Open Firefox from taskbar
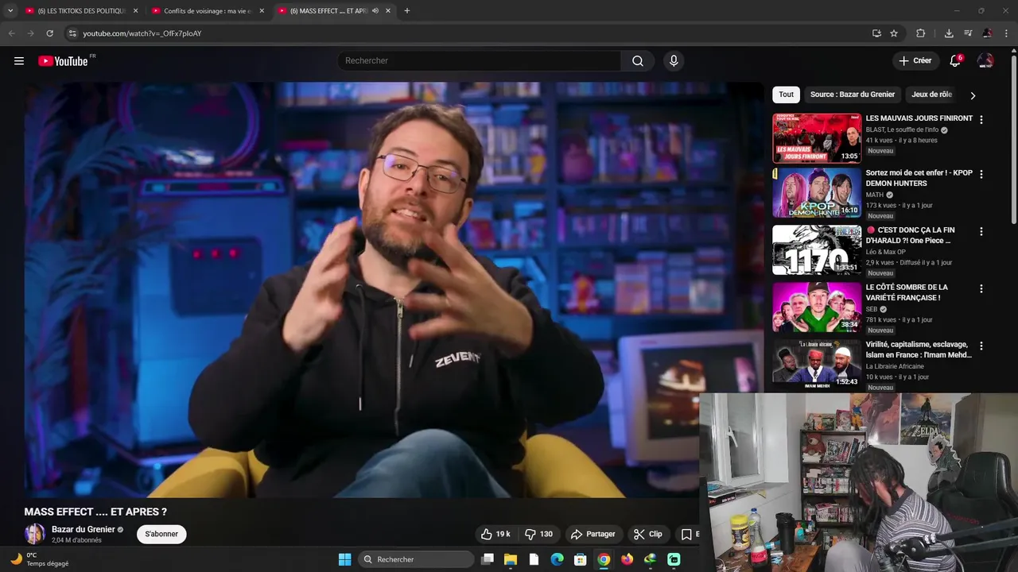This screenshot has height=572, width=1018. click(x=627, y=559)
